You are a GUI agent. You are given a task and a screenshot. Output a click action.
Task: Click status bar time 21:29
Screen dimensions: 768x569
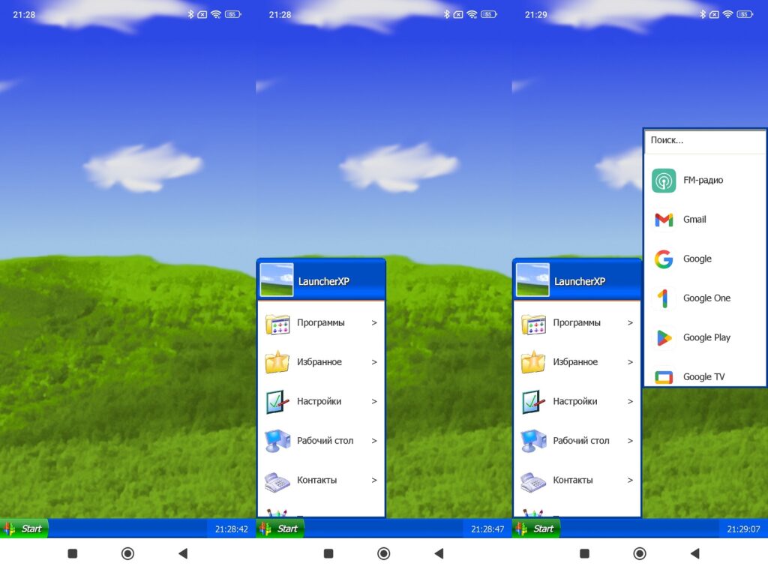click(535, 15)
